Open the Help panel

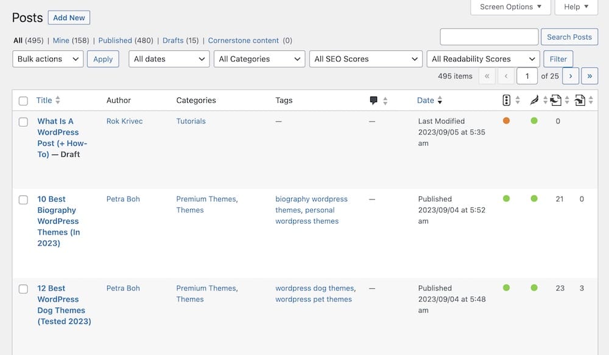click(576, 7)
